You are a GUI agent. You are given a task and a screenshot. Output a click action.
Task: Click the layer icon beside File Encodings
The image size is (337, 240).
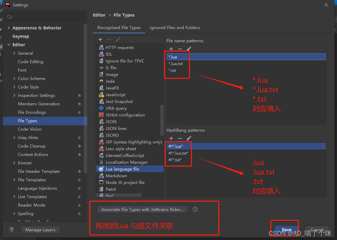[x=79, y=112]
